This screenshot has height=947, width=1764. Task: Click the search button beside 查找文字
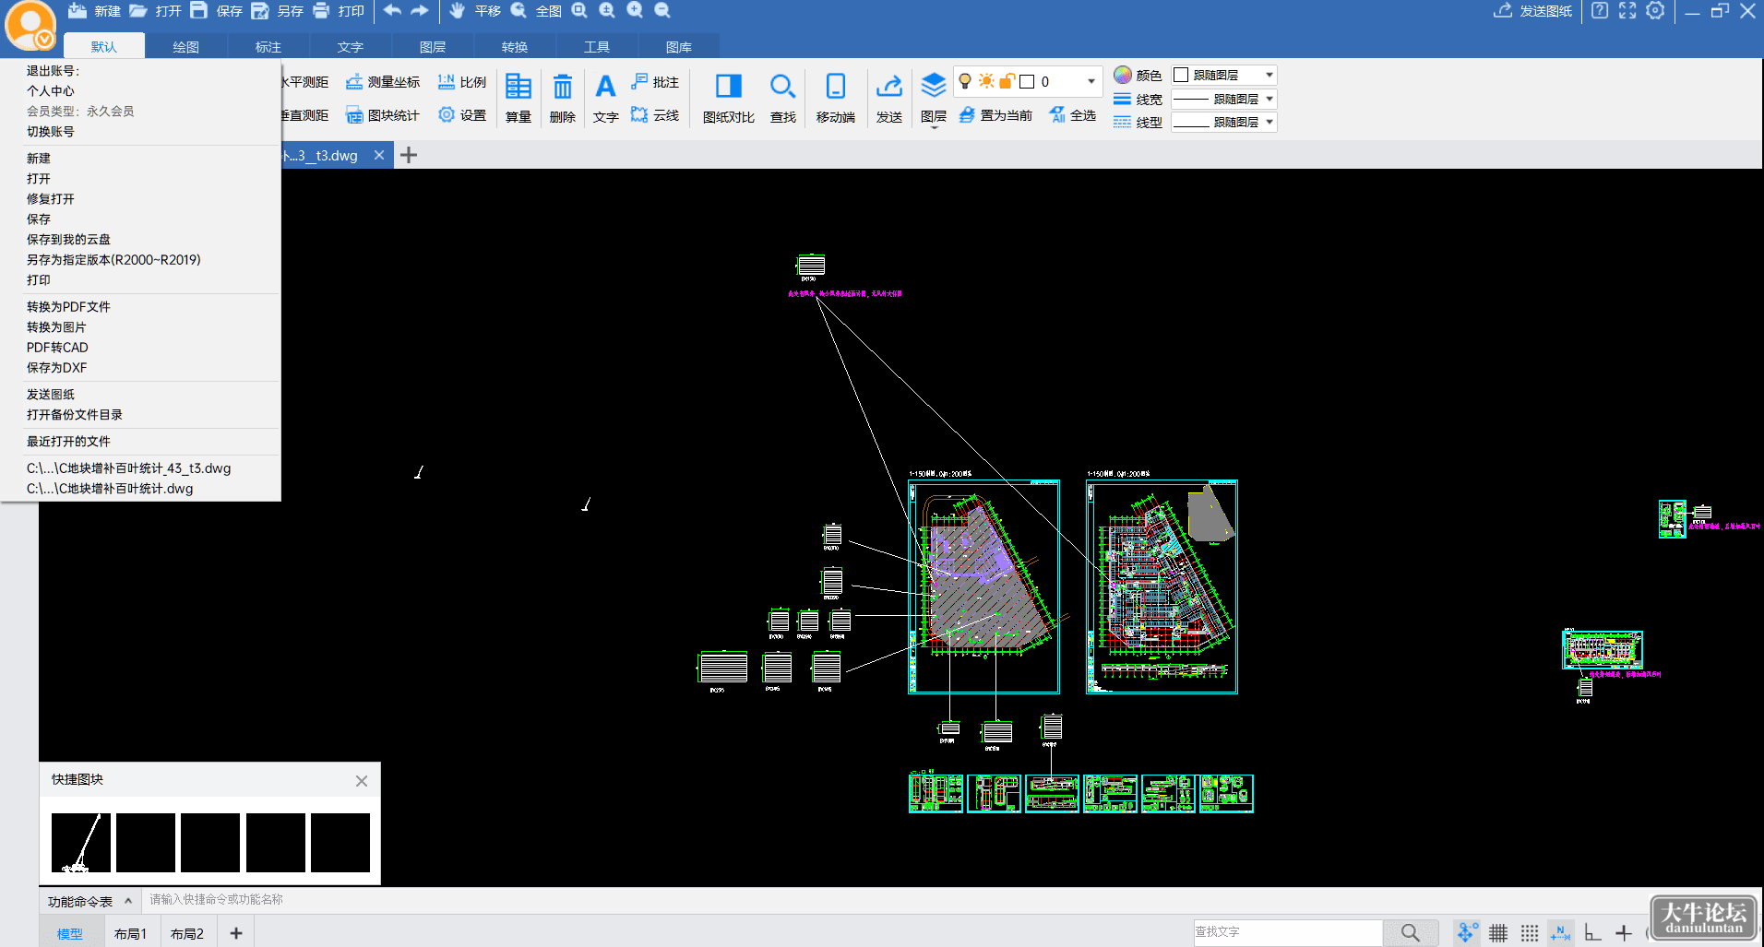[1411, 932]
